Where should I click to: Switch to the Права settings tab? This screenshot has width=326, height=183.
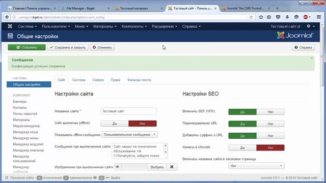coord(116,80)
